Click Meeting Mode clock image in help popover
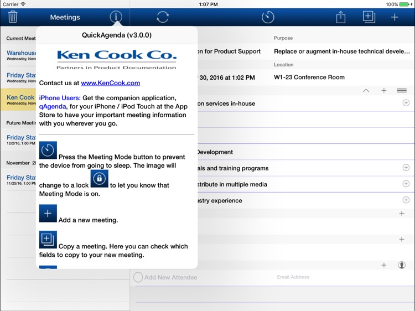The width and height of the screenshot is (415, 311). click(48, 150)
